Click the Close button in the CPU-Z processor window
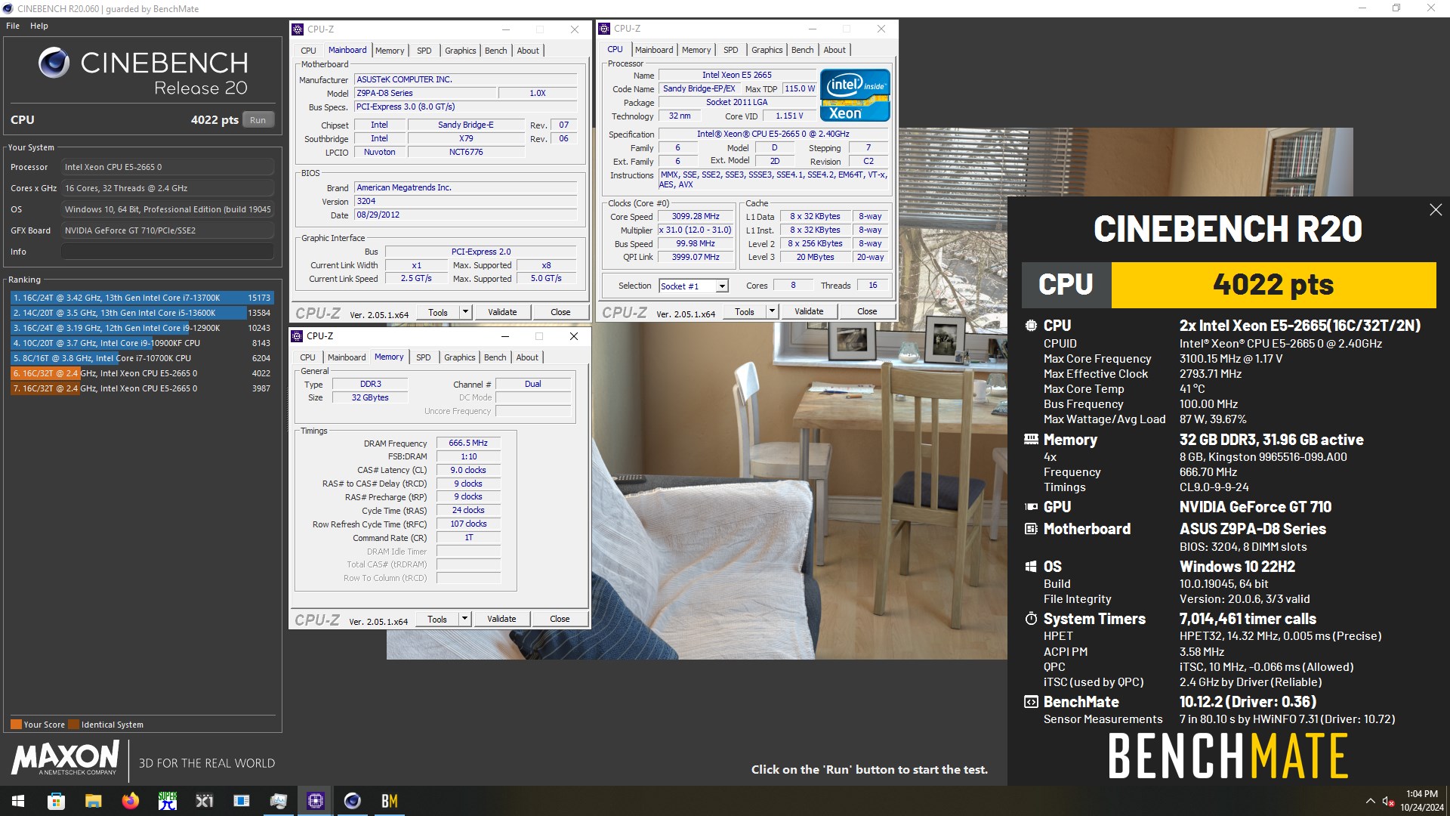This screenshot has width=1450, height=816. point(867,311)
